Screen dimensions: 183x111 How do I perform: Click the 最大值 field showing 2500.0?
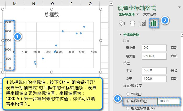[x=154, y=56]
